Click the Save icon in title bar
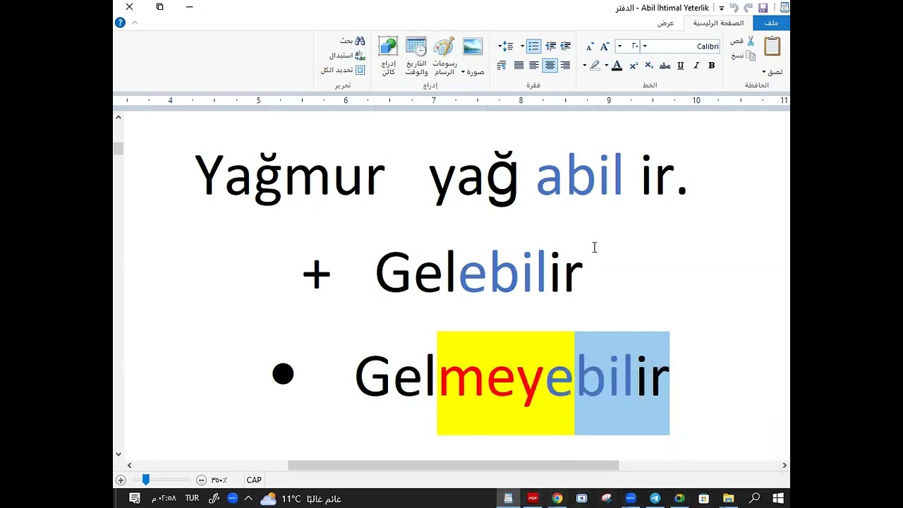Viewport: 903px width, 508px height. click(763, 8)
